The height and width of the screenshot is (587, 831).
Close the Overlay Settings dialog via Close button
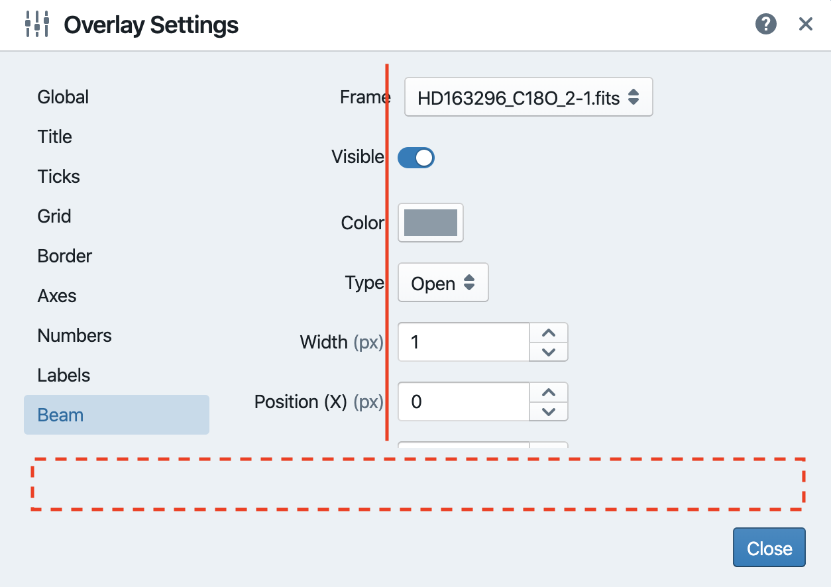pyautogui.click(x=769, y=547)
